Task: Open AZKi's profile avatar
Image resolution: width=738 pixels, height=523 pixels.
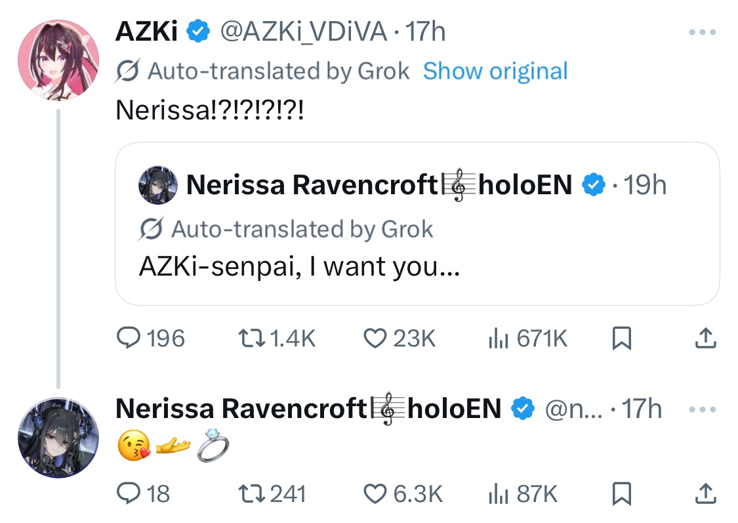Action: (x=58, y=60)
